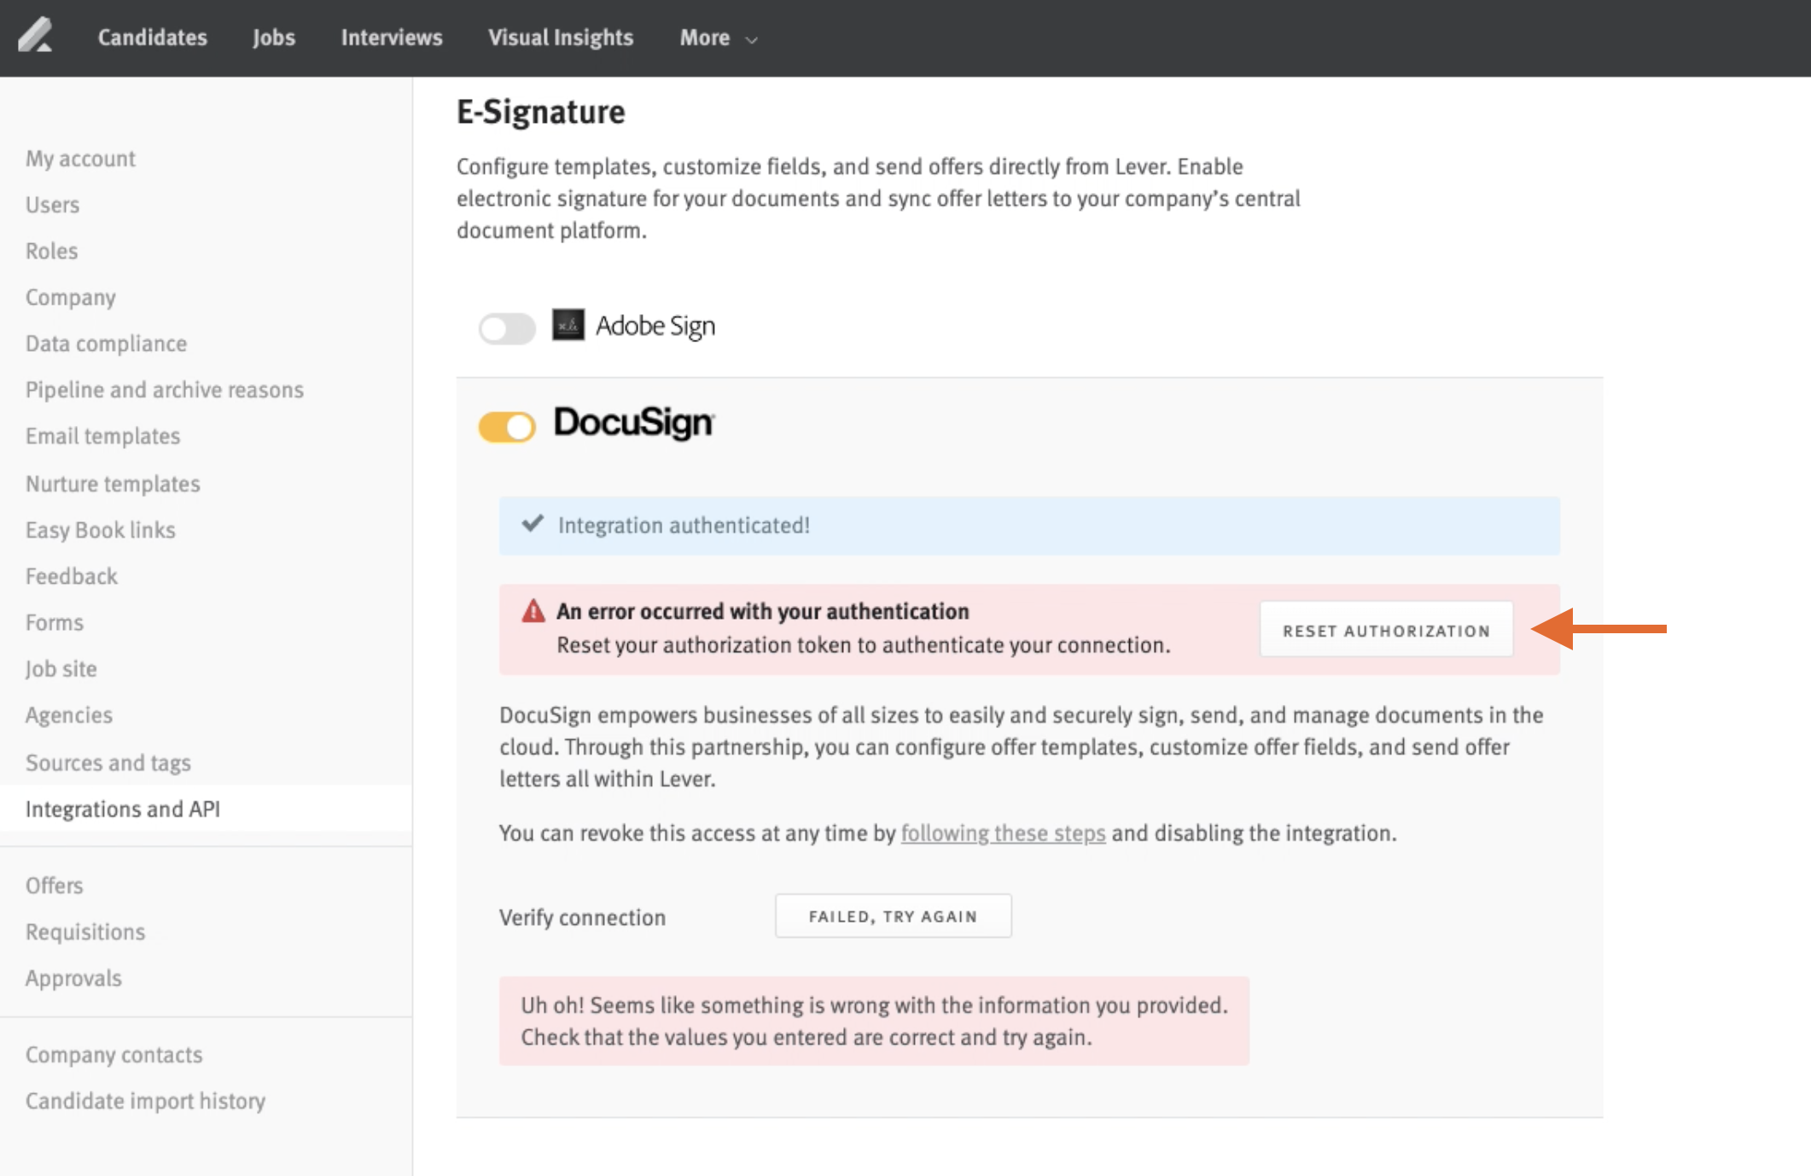Click the Reset Authorization button
1811x1176 pixels.
(x=1386, y=630)
